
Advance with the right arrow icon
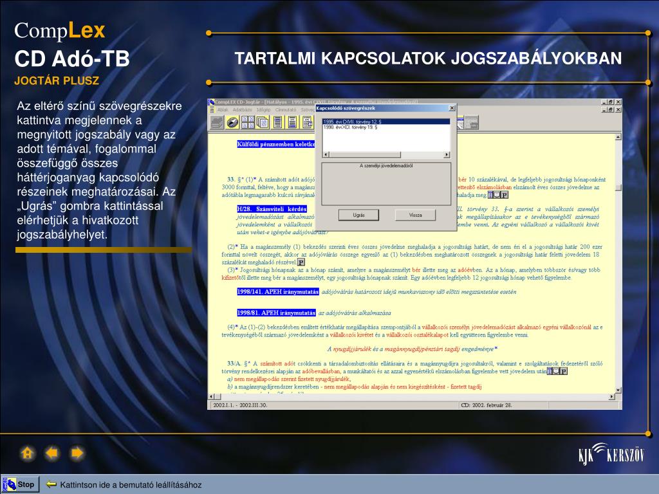(77, 453)
